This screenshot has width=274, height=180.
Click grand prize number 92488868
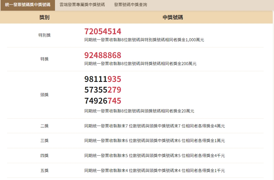[x=103, y=55]
